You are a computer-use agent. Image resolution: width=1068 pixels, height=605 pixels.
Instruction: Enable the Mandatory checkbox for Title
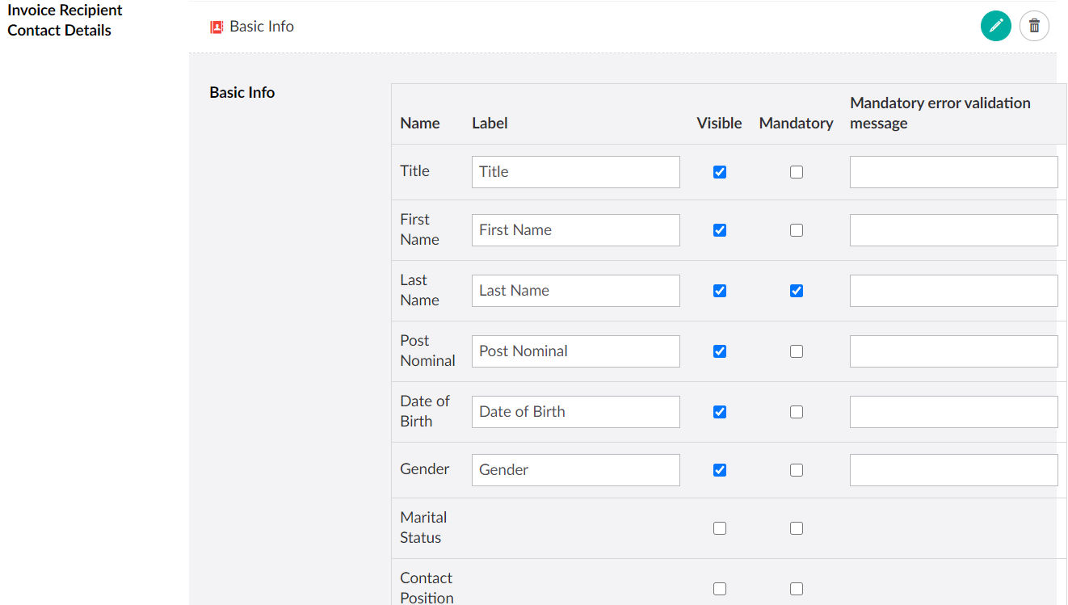pos(797,171)
